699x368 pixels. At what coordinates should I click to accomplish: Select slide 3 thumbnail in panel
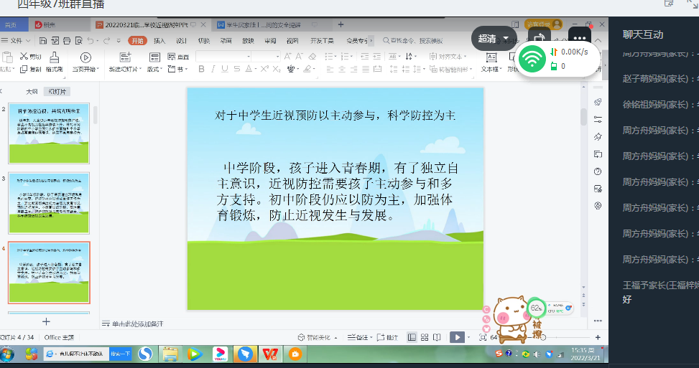49,202
